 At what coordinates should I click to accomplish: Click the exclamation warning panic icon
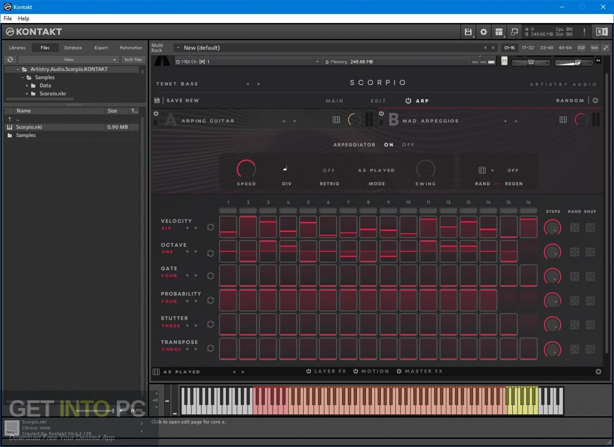pyautogui.click(x=584, y=32)
